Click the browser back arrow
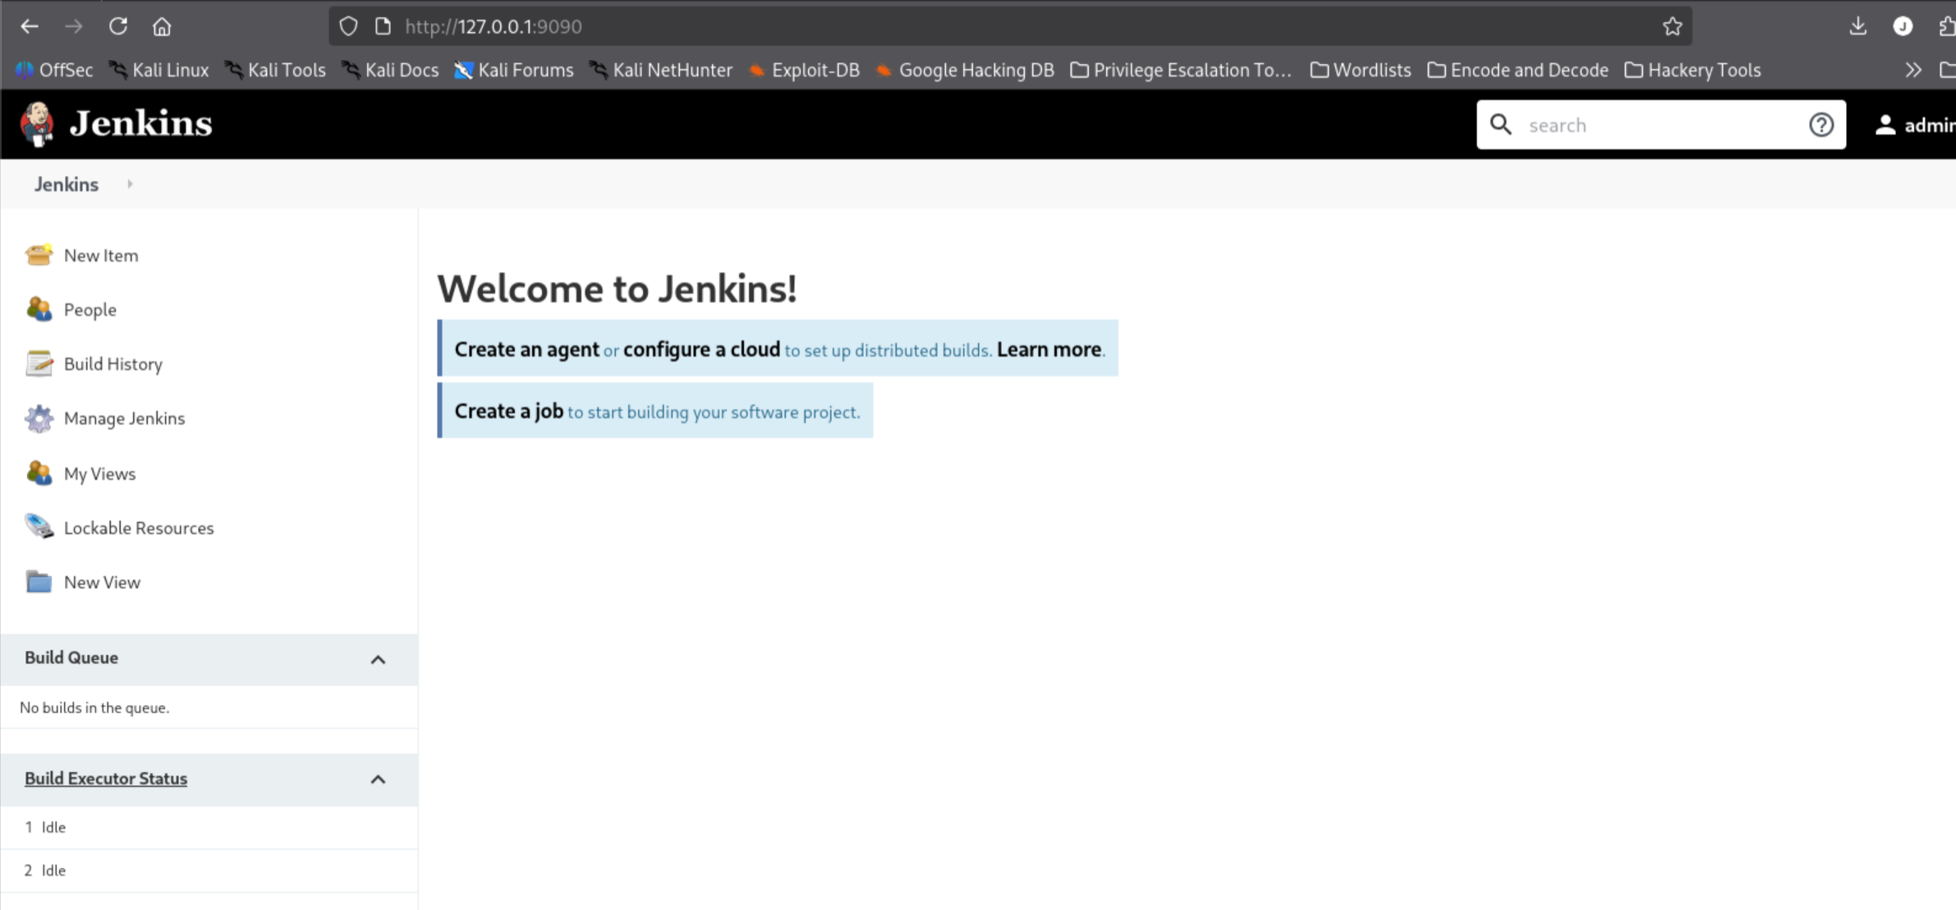The width and height of the screenshot is (1956, 910). pyautogui.click(x=30, y=26)
